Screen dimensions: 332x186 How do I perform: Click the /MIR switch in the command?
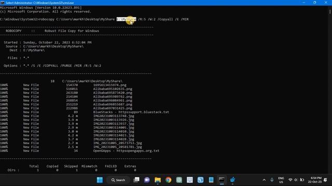185,19
